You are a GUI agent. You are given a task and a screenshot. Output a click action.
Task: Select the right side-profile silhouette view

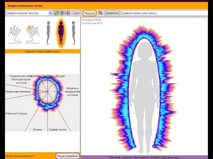tap(73, 33)
